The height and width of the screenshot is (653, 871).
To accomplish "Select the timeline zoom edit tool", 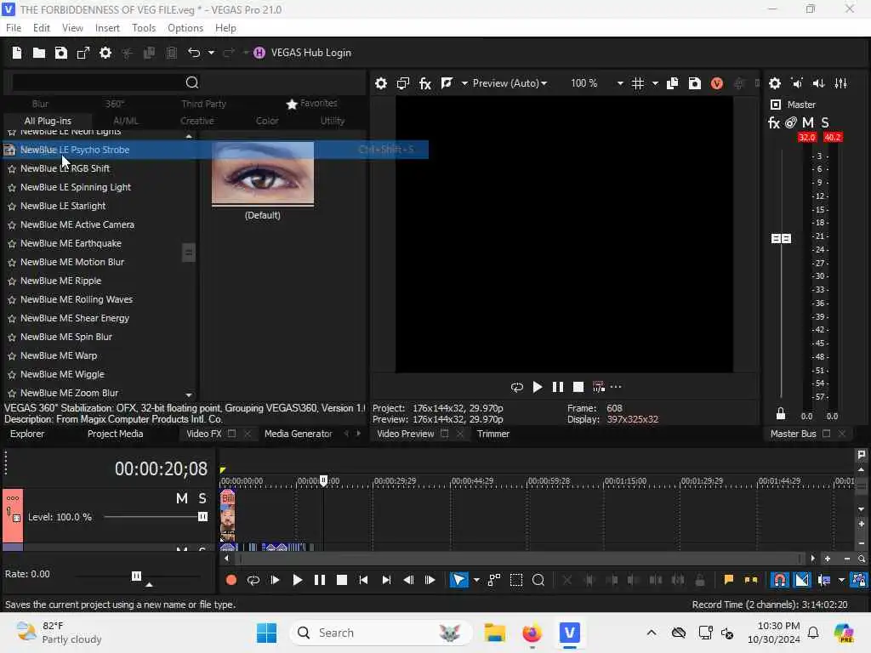I will point(538,580).
